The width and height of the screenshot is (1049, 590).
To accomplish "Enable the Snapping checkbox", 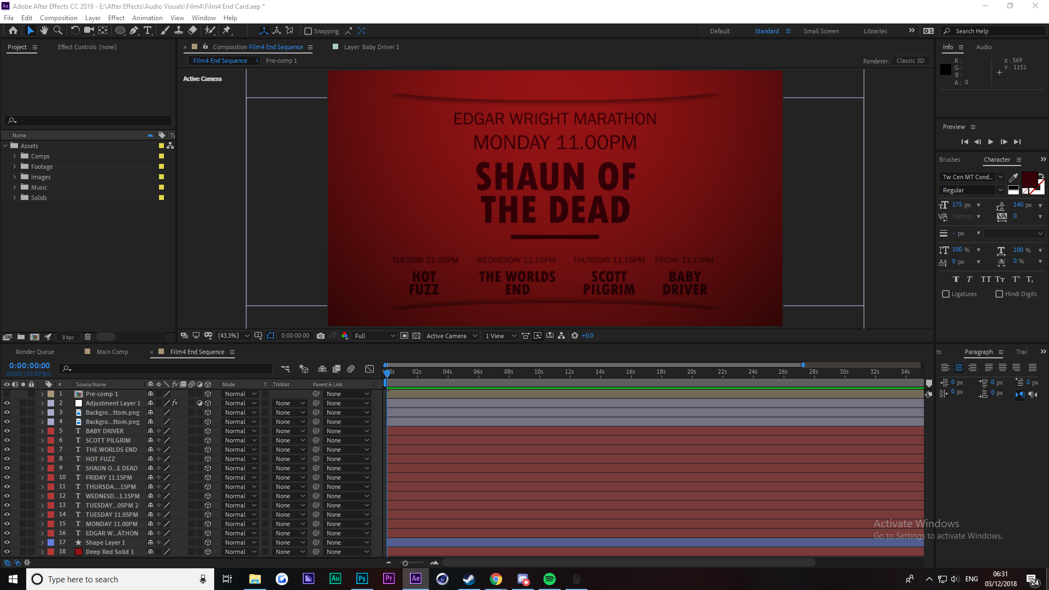I will [308, 31].
